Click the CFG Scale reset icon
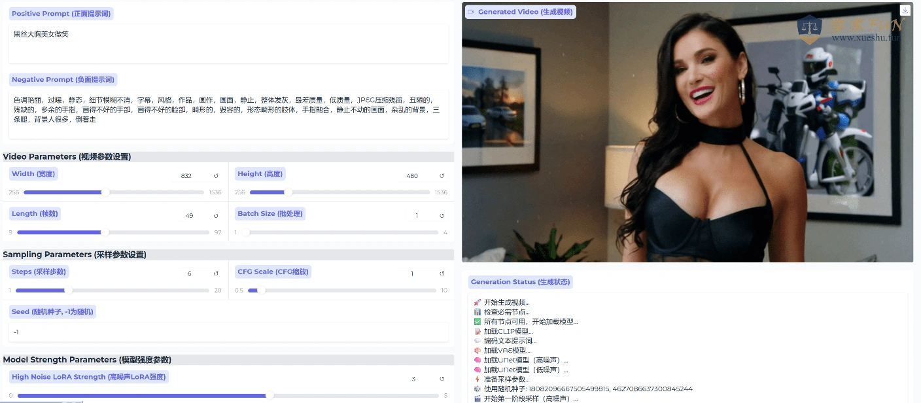This screenshot has width=921, height=403. (x=442, y=273)
